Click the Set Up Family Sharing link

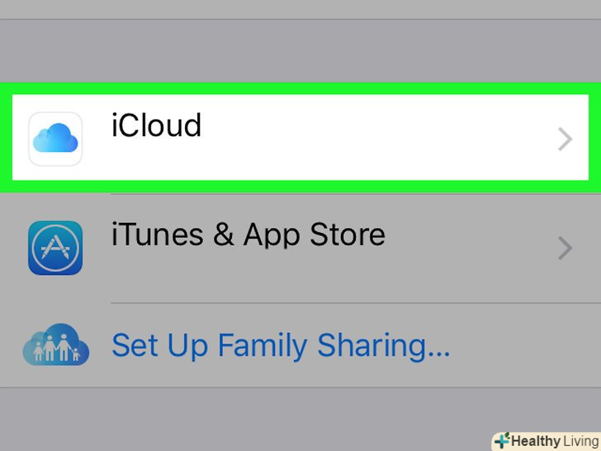pos(281,344)
